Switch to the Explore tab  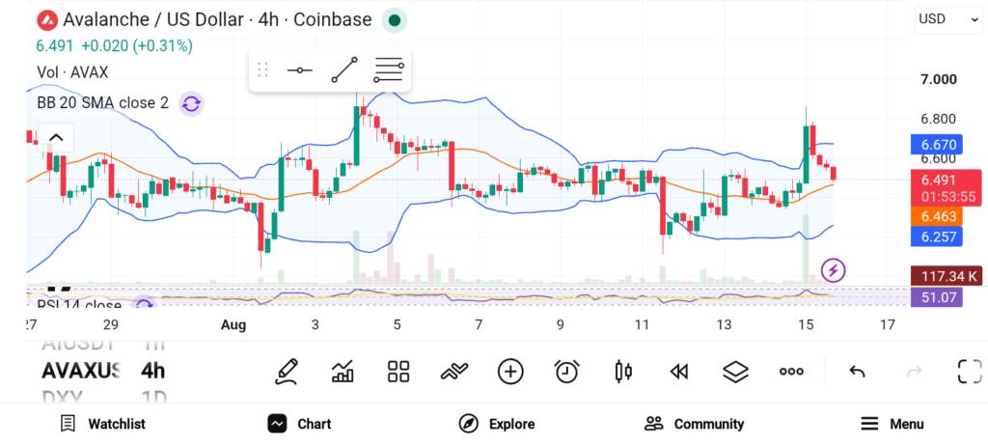(x=497, y=424)
